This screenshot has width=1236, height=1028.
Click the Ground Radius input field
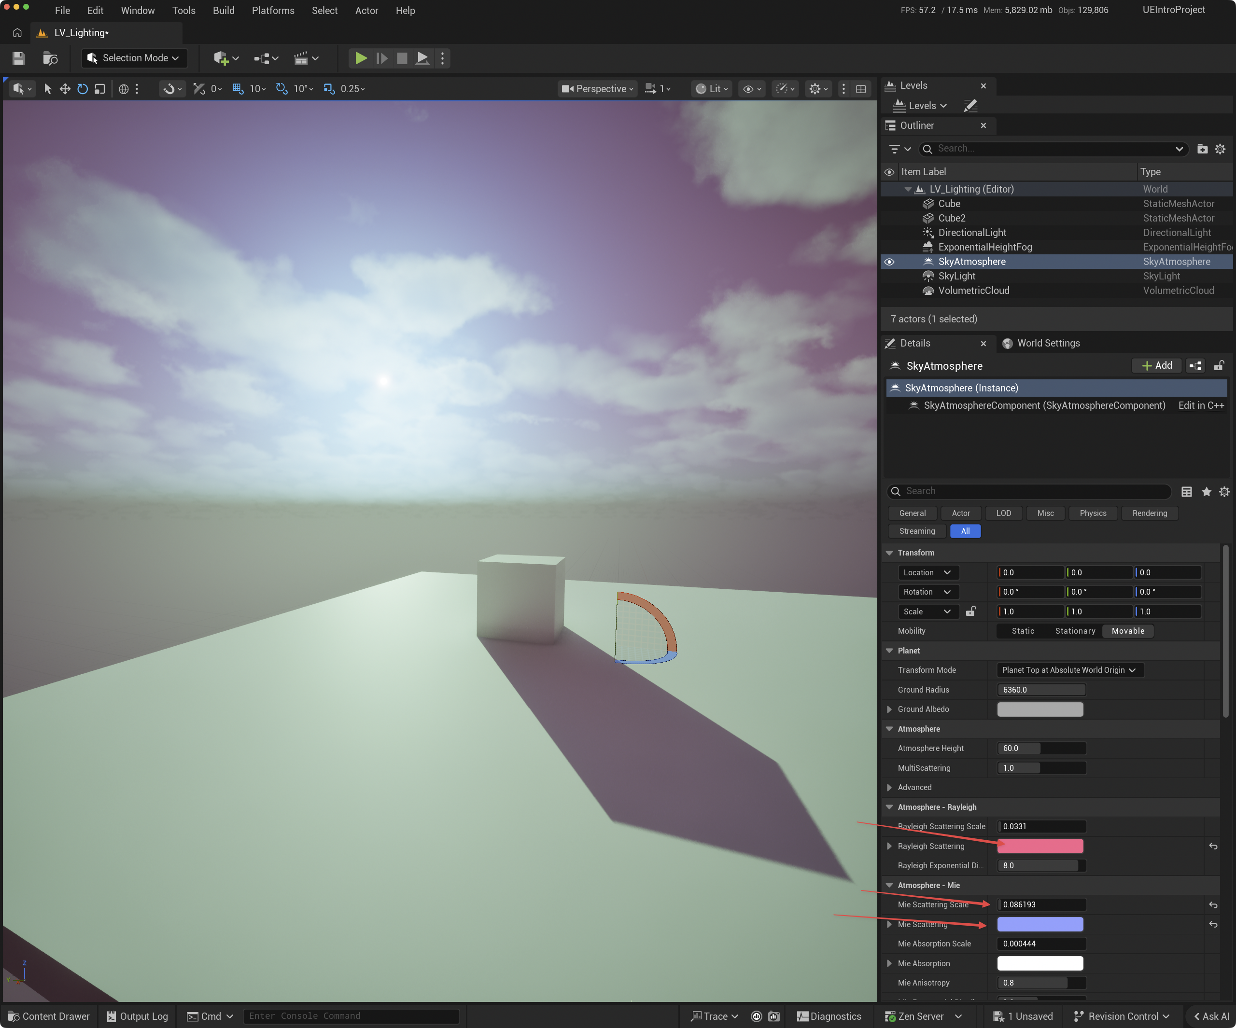coord(1041,690)
